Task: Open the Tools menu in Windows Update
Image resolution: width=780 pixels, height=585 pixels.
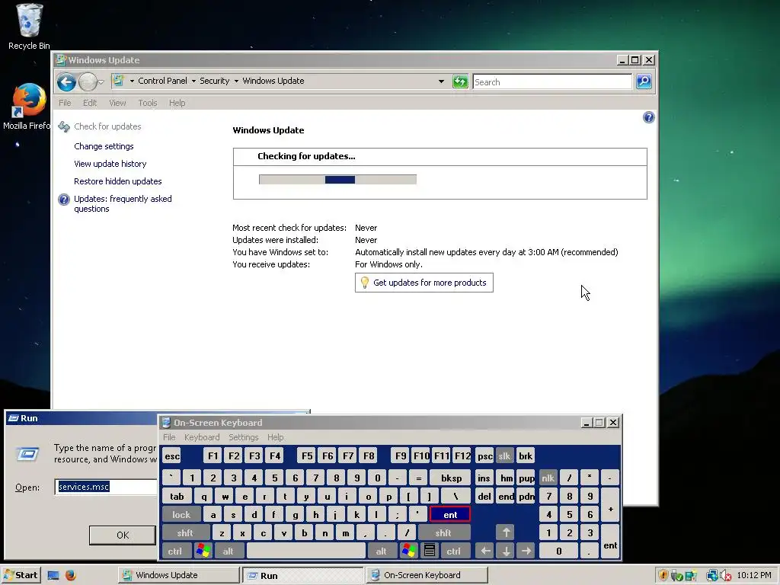Action: click(148, 103)
